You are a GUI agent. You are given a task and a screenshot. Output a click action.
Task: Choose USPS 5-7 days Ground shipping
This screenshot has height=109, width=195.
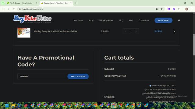coord(146,90)
